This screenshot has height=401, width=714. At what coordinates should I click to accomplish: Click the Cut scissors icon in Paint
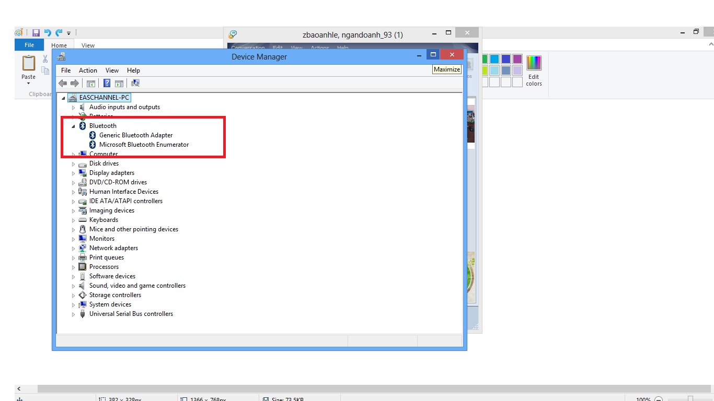(x=45, y=59)
